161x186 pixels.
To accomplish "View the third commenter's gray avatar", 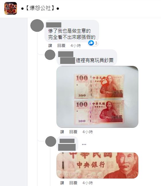I will (x=51, y=141).
